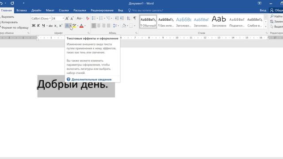Open the Paragraph dialog launcher
The height and width of the screenshot is (159, 283).
[136, 33]
